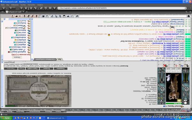Click the browser refresh button

(x=21, y=8)
